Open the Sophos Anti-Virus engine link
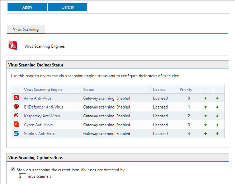Image resolution: width=235 pixels, height=184 pixels. pyautogui.click(x=40, y=133)
